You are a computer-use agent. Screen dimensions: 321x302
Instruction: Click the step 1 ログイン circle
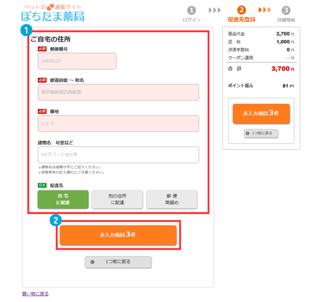[192, 10]
